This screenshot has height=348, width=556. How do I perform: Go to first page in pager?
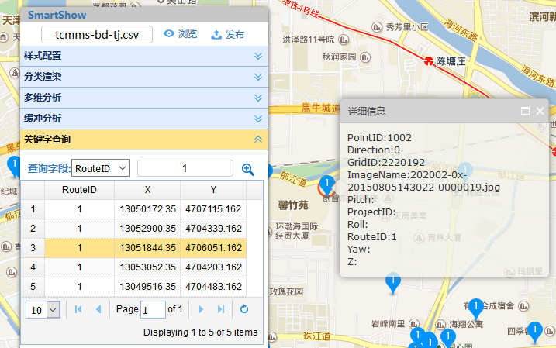coord(78,309)
